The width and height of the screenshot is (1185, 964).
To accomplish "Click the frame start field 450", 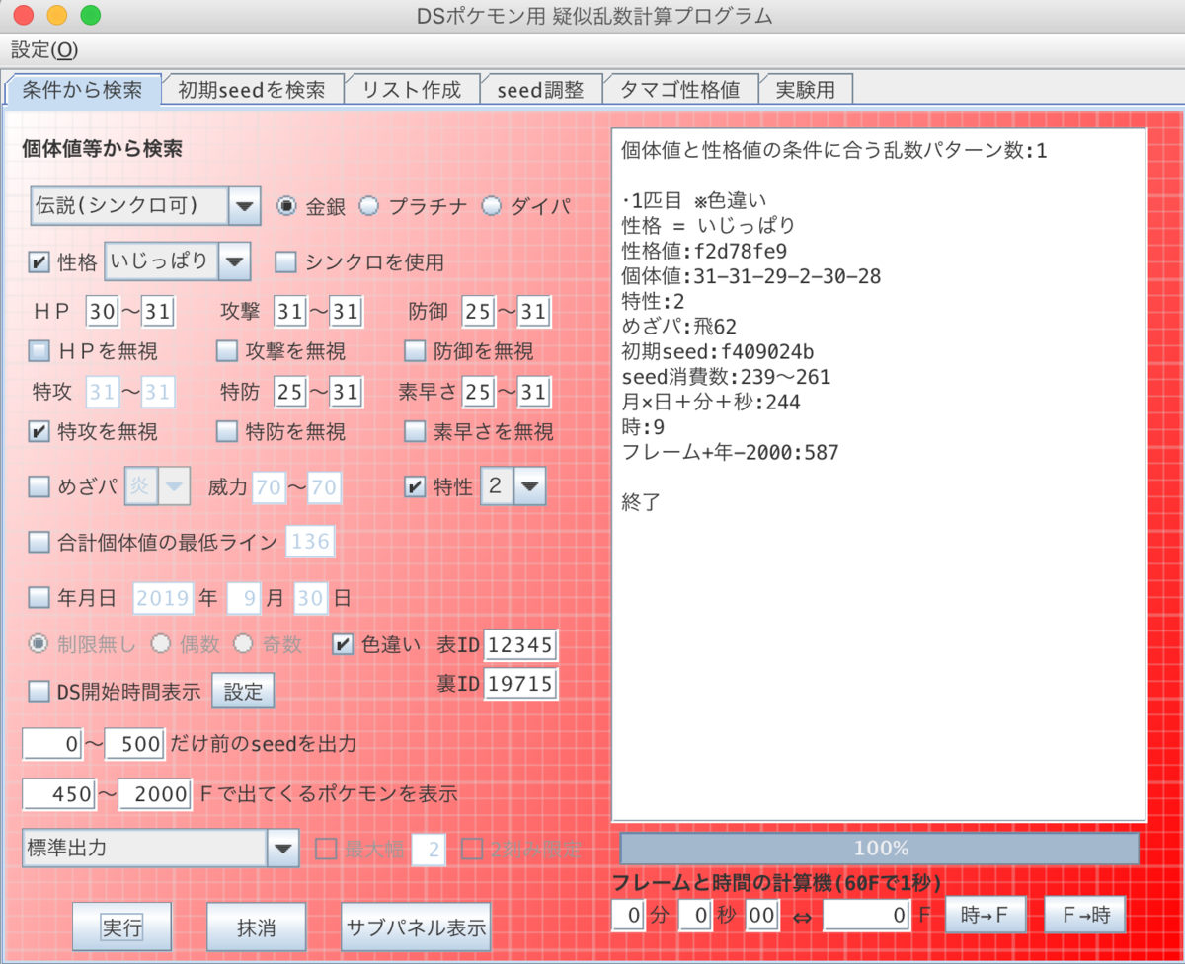I will [59, 794].
